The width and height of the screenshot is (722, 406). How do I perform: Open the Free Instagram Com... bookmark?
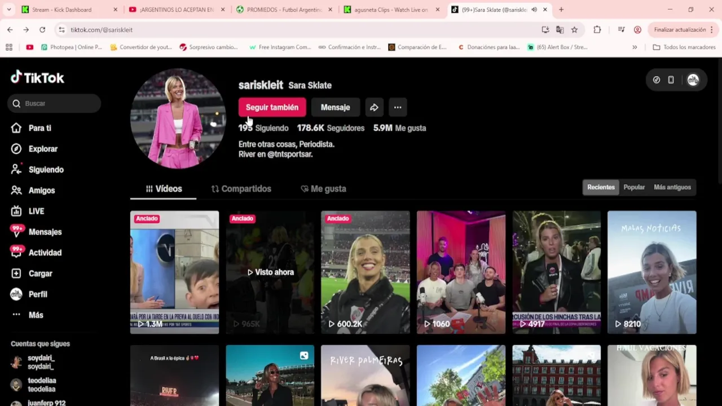click(x=280, y=47)
